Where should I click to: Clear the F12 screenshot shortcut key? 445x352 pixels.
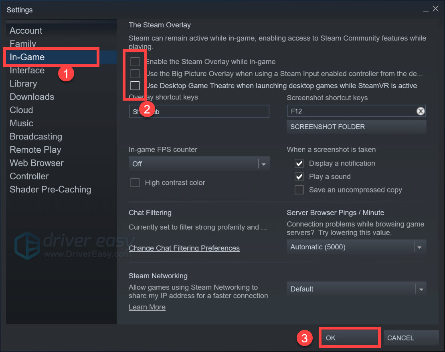click(420, 111)
